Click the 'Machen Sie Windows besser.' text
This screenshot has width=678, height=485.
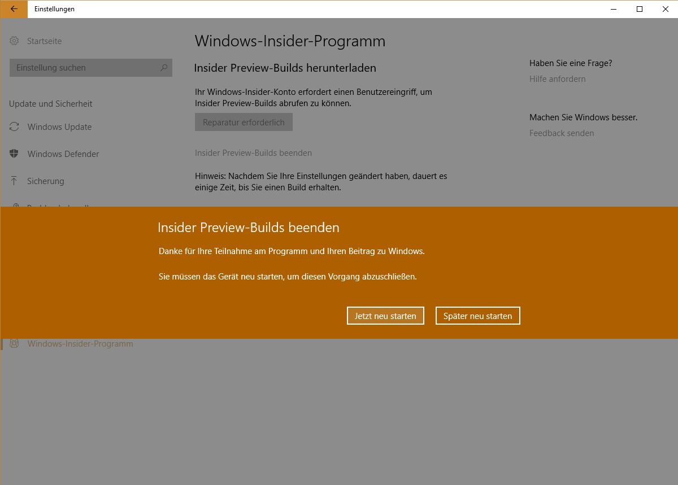click(583, 117)
